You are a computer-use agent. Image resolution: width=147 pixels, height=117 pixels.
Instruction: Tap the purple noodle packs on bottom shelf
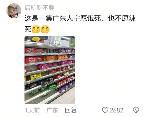pos(67,86)
